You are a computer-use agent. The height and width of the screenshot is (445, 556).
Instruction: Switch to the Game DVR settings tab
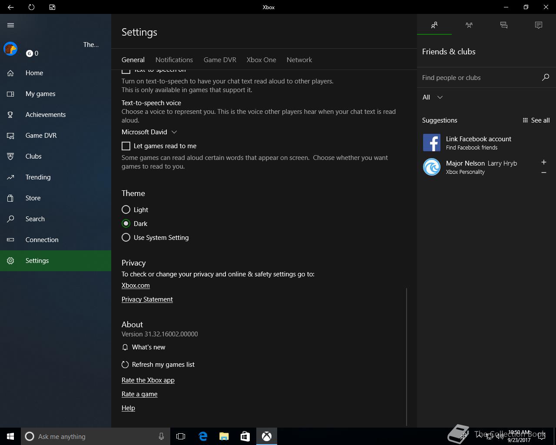[220, 60]
